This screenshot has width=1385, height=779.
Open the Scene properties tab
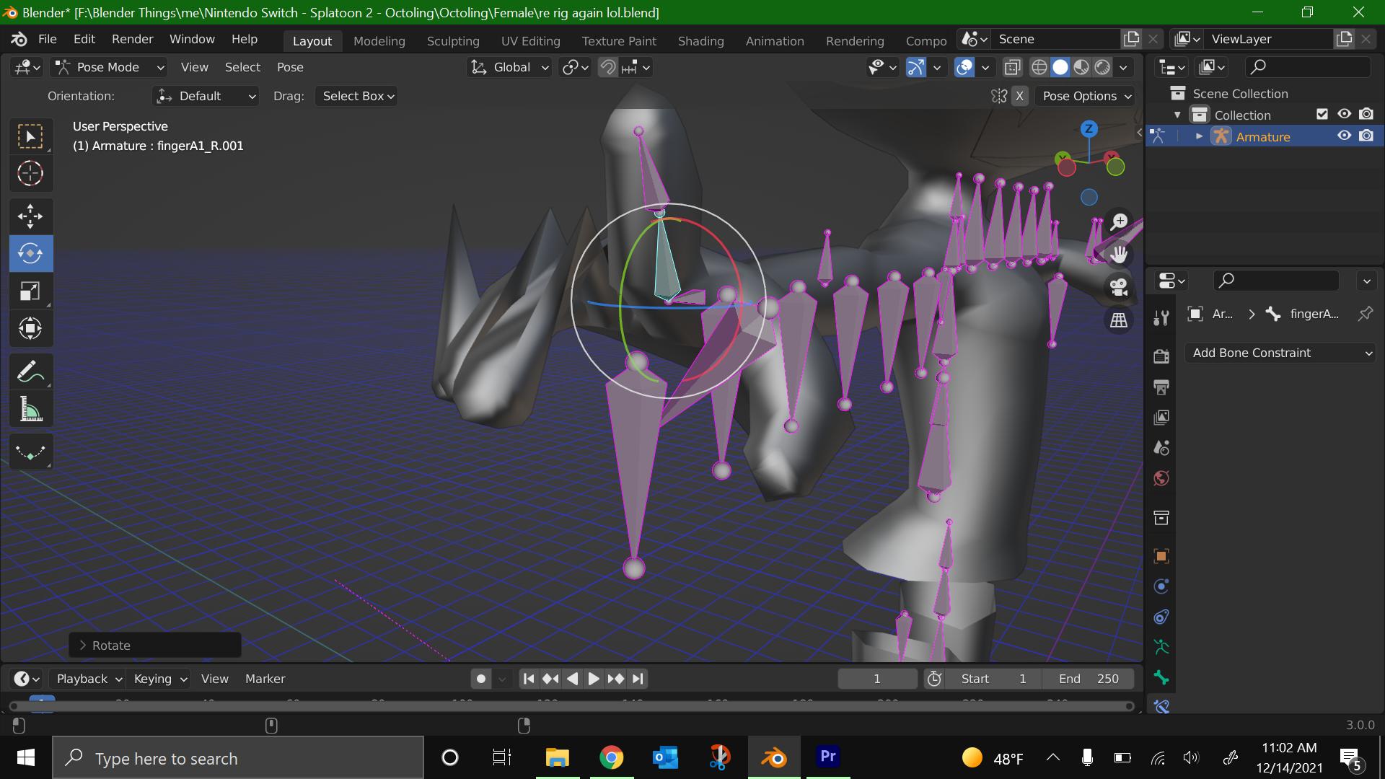pos(1161,447)
